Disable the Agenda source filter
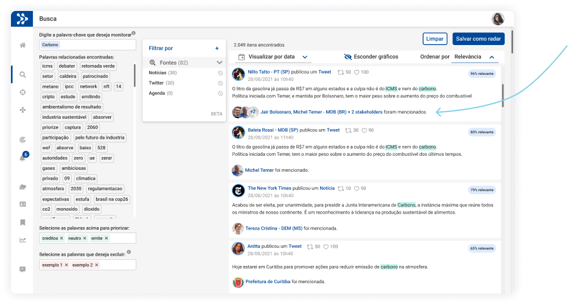 pos(220,94)
